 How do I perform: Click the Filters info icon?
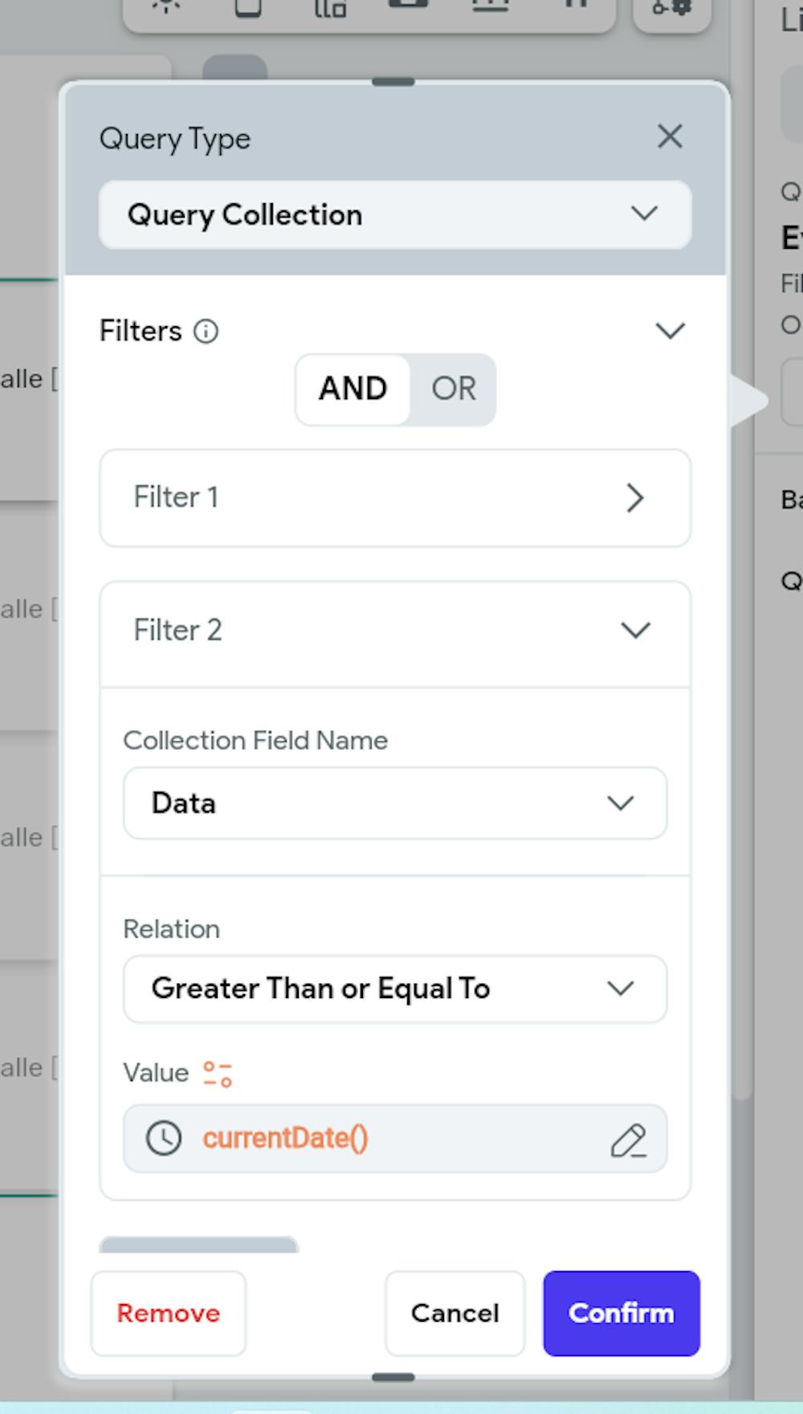coord(206,331)
